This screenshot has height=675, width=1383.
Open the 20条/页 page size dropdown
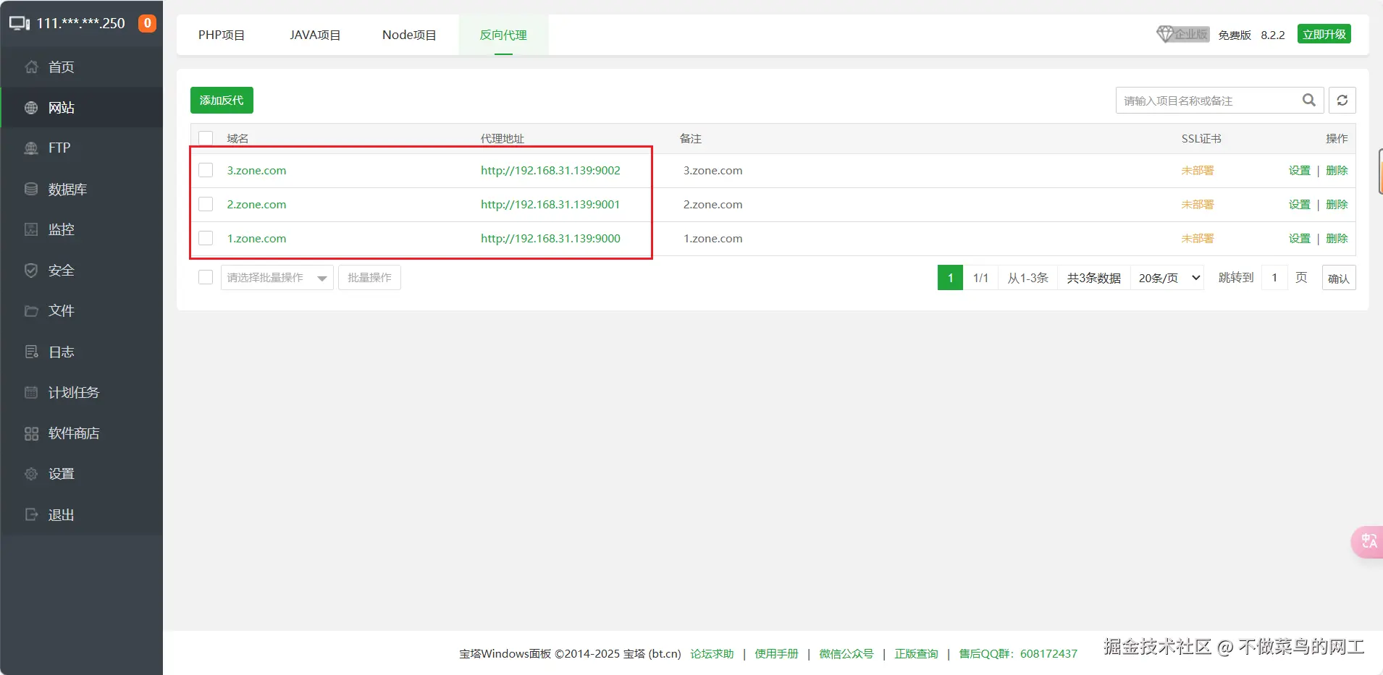[x=1168, y=278]
